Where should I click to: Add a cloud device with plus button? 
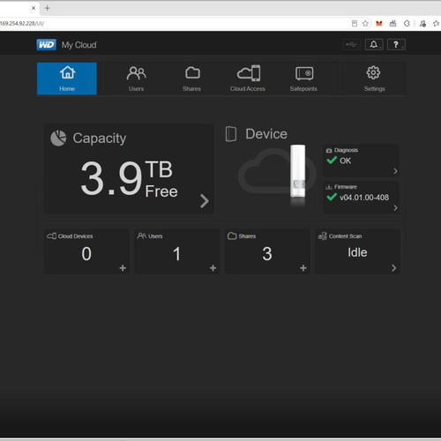pyautogui.click(x=123, y=268)
